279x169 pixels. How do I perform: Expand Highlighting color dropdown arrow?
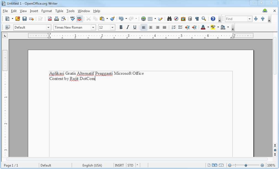pos(218,27)
